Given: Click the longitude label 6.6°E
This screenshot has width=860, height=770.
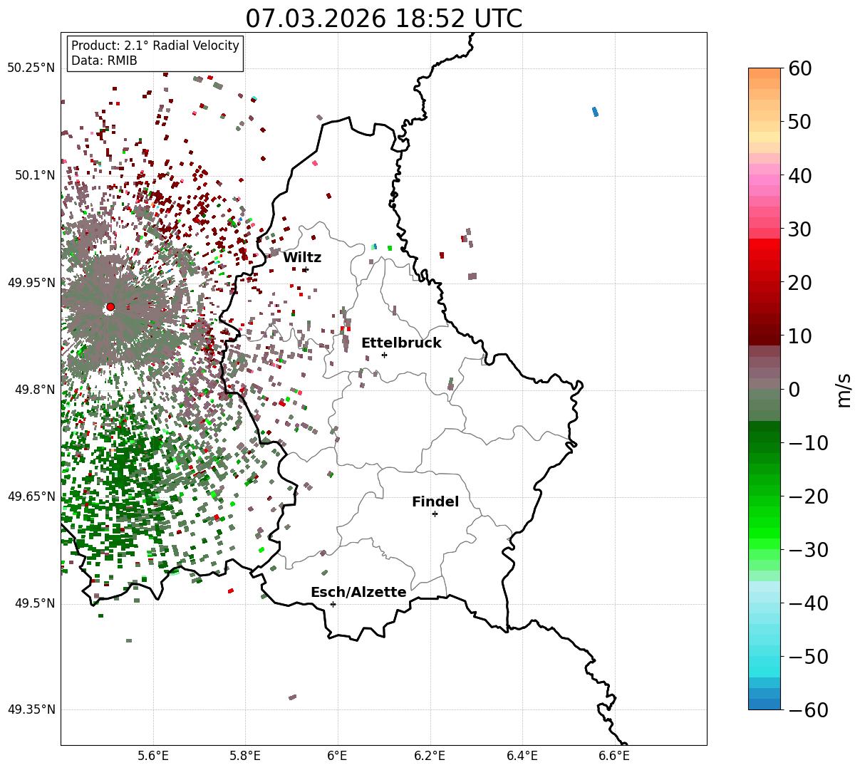Looking at the screenshot, I should (x=614, y=756).
